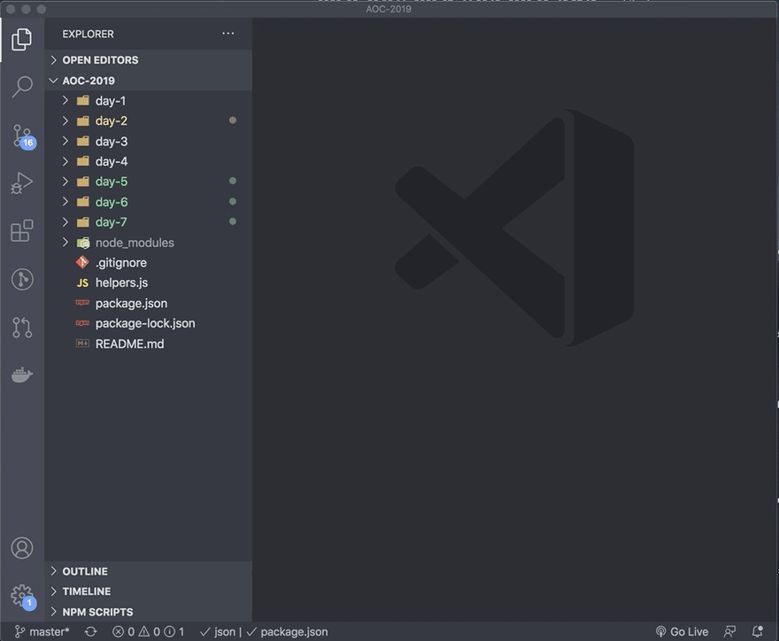Click the master* branch indicator

42,631
